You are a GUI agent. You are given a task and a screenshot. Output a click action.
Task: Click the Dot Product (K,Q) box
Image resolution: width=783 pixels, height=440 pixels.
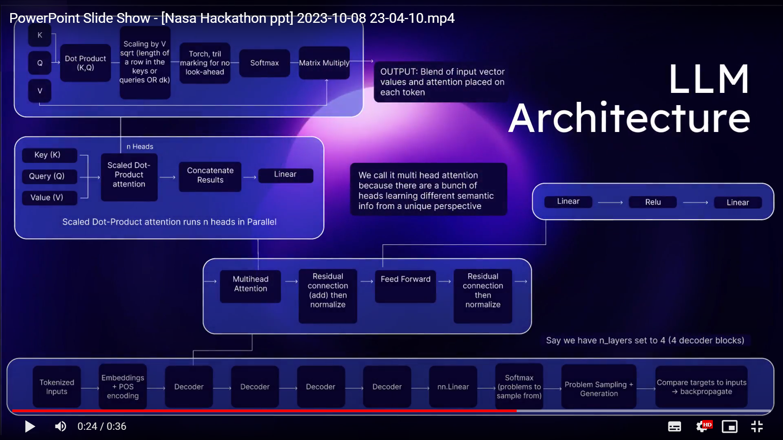(x=85, y=63)
